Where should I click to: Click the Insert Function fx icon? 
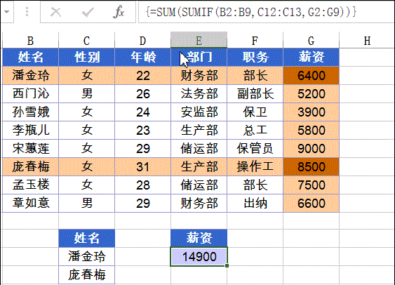point(119,12)
